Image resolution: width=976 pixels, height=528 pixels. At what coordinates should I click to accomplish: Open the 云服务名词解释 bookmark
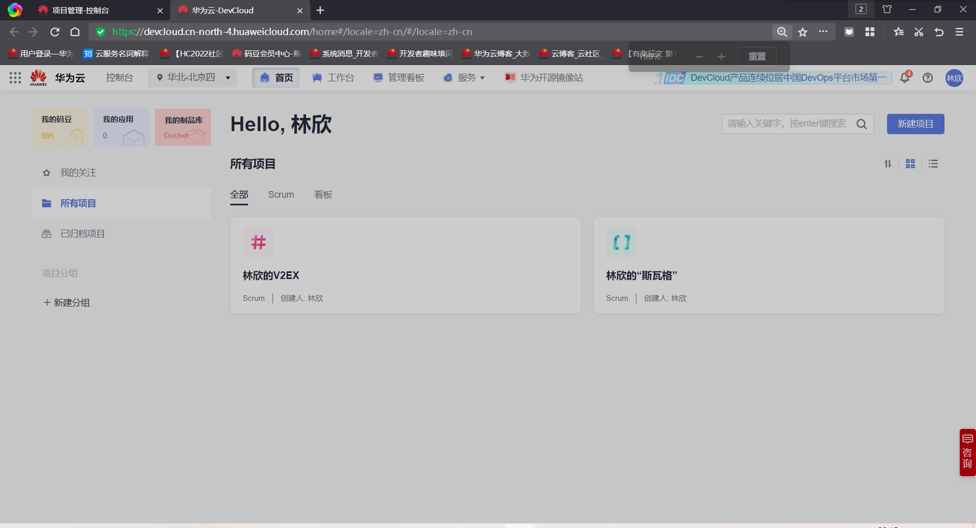pos(116,54)
